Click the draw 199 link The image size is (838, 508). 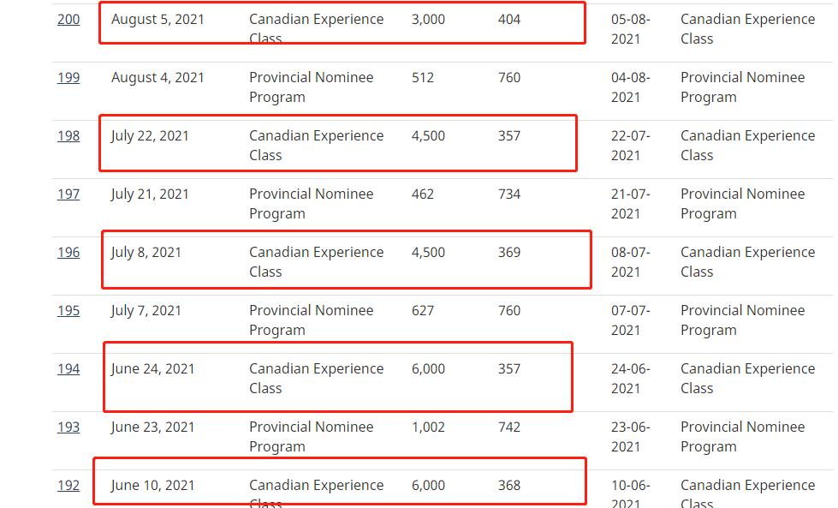[68, 77]
